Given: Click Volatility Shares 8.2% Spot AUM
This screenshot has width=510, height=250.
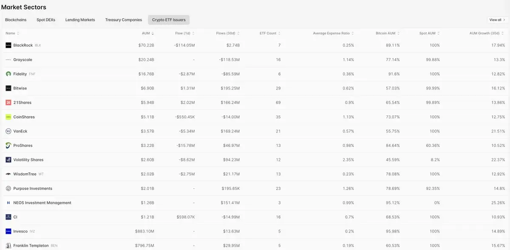Looking at the screenshot, I should pyautogui.click(x=435, y=160).
